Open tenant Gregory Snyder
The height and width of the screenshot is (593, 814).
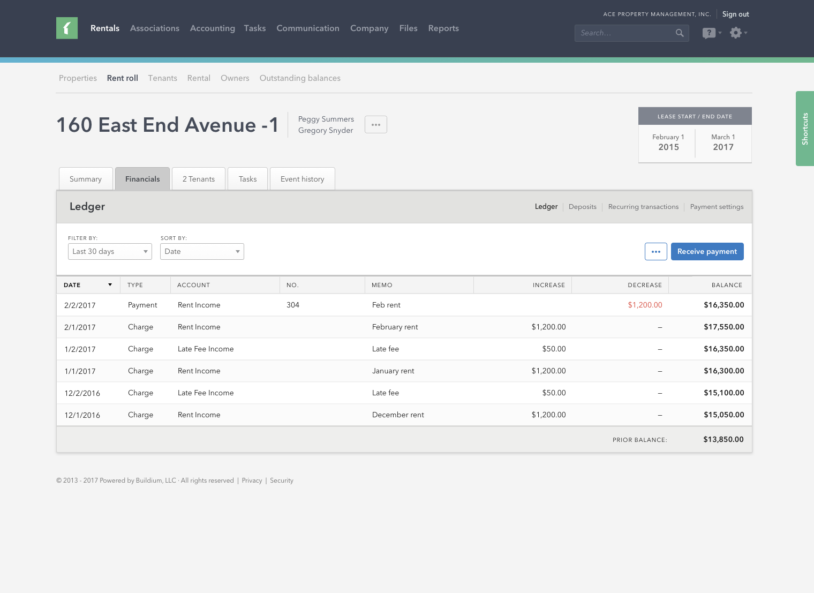(x=326, y=130)
